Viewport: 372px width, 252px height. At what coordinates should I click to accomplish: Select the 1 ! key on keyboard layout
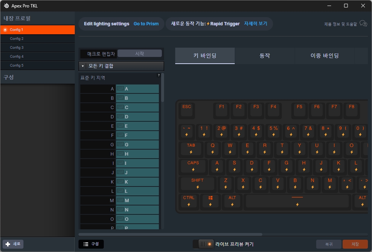pyautogui.click(x=204, y=131)
